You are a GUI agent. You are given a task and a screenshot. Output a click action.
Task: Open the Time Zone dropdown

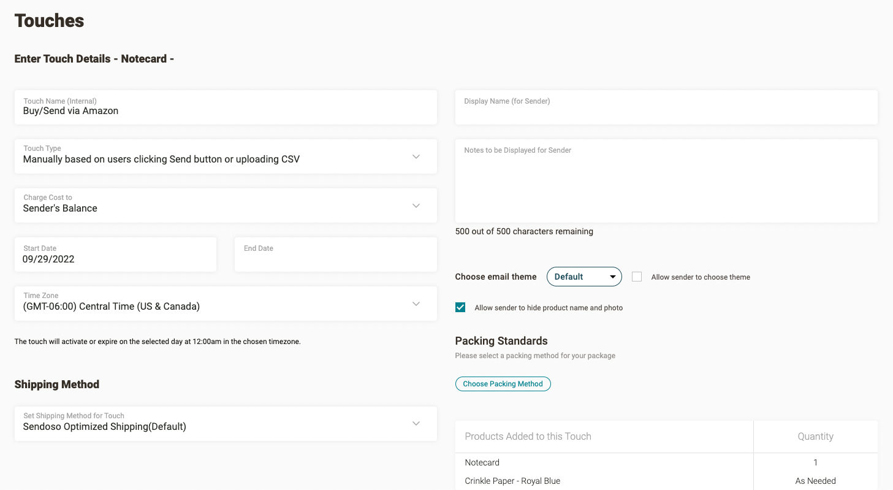[x=226, y=304]
